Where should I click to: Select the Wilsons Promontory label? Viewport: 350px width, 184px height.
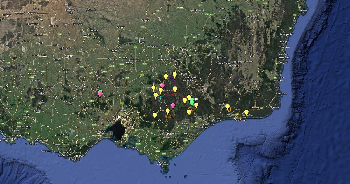point(163,163)
